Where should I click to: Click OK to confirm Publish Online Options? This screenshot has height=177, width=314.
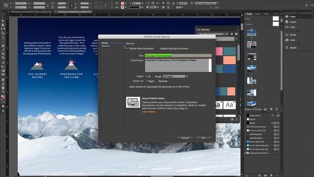[x=204, y=138]
